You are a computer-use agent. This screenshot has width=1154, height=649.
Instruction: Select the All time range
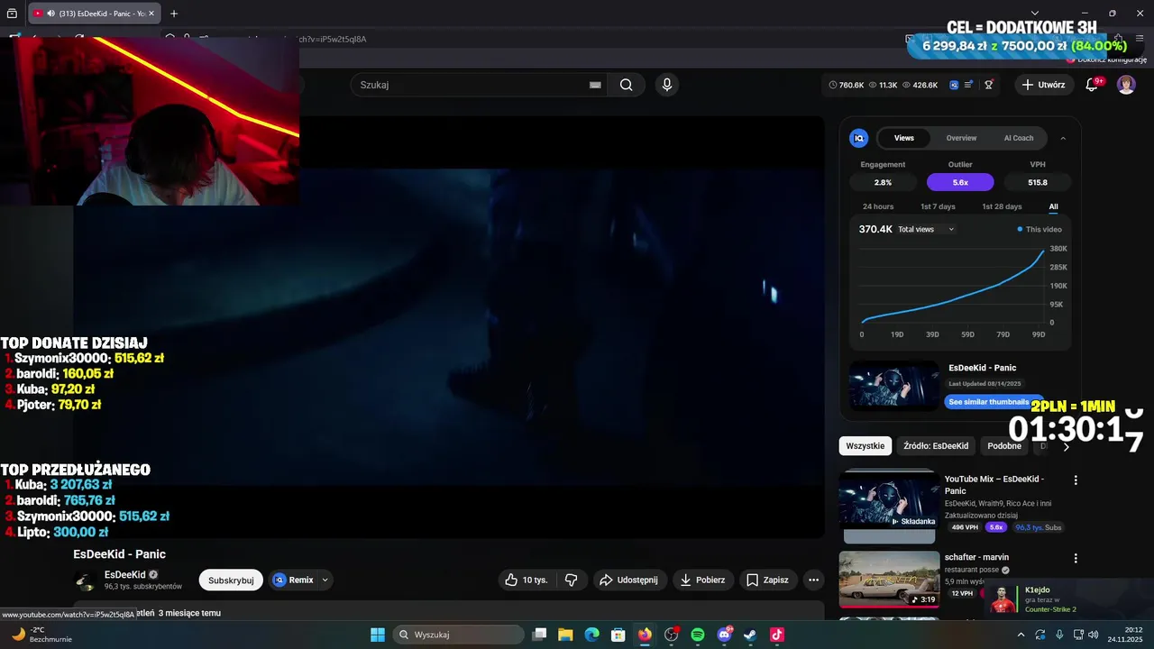coord(1053,206)
